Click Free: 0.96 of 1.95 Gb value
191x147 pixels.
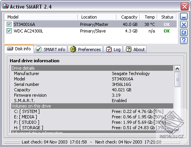[138, 117]
